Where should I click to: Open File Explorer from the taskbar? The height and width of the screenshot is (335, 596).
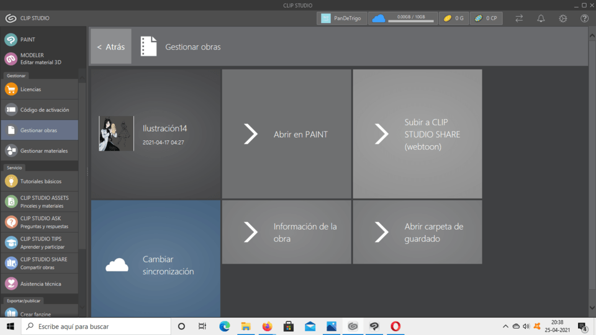coord(246,326)
